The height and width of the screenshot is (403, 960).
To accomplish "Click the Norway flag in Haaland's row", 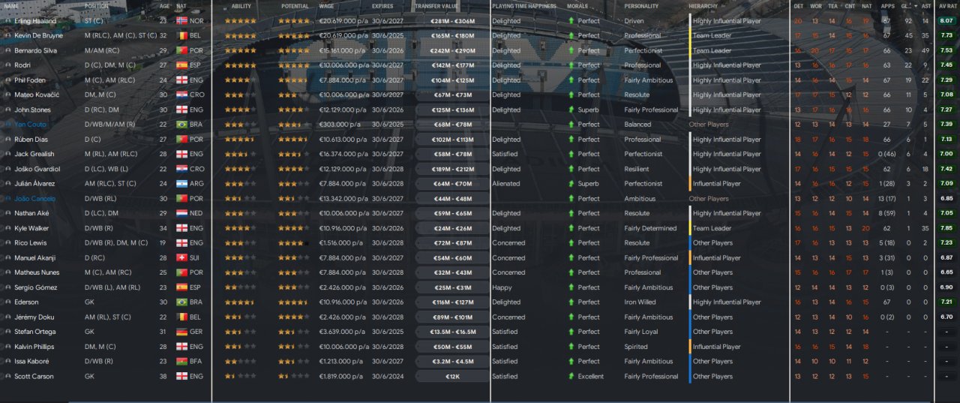I will tap(181, 21).
